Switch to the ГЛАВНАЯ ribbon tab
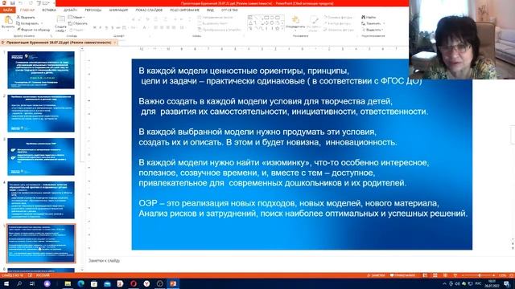 pos(27,10)
